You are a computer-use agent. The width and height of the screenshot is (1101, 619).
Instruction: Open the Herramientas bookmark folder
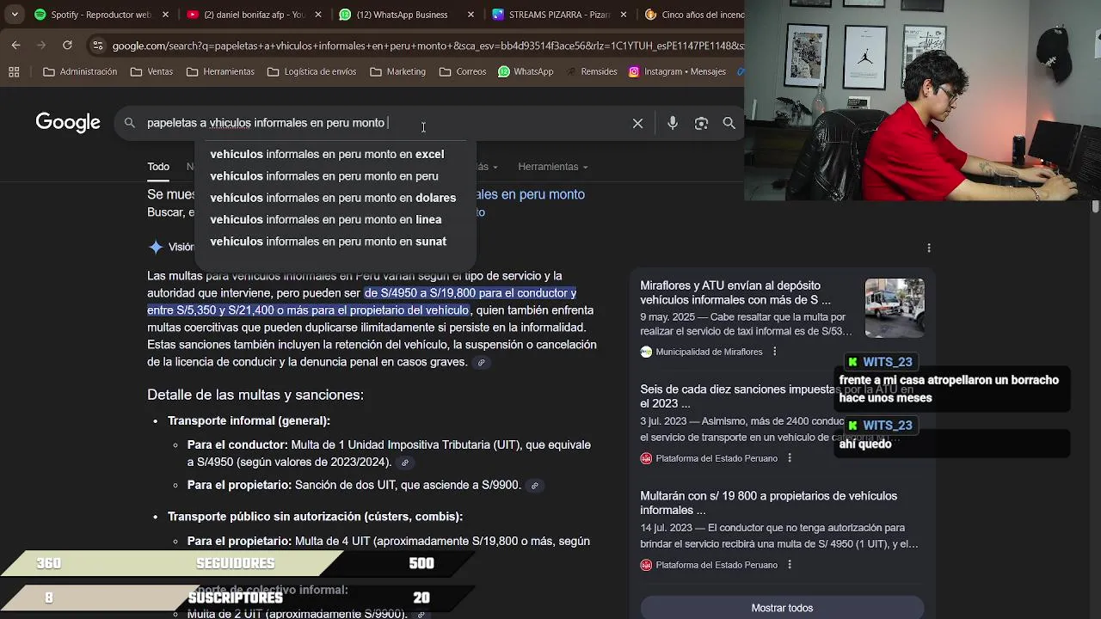click(219, 71)
